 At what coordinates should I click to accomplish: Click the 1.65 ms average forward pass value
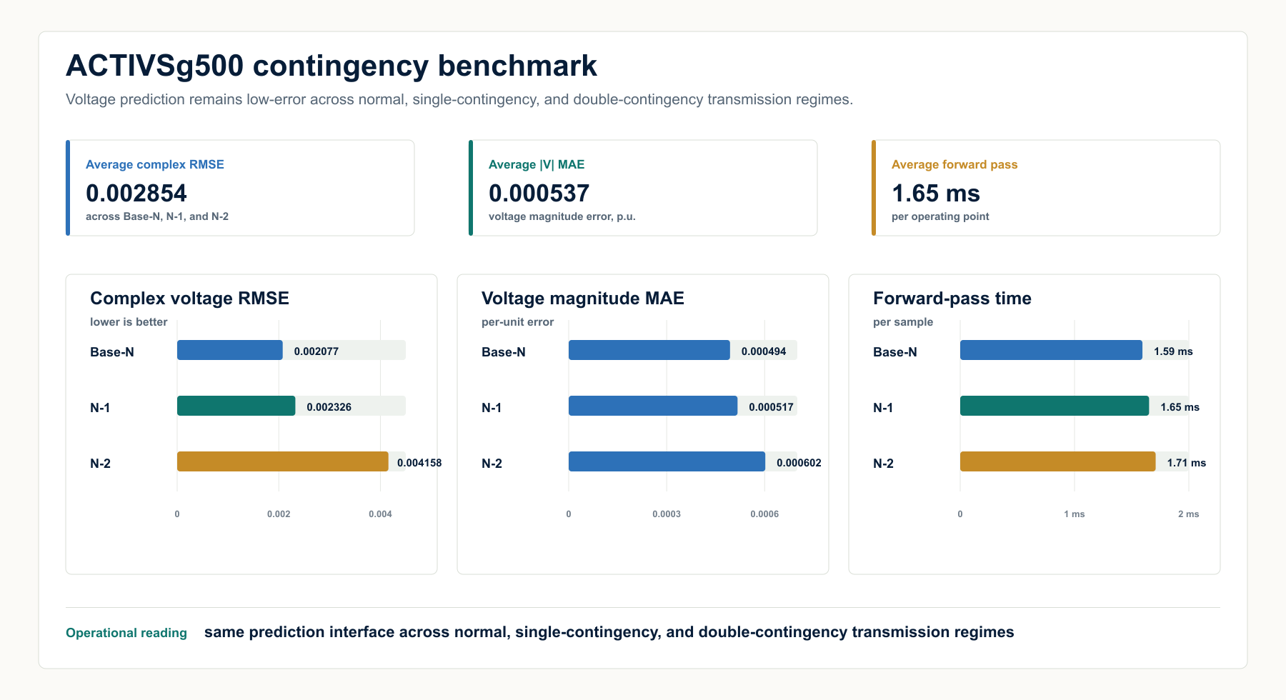936,193
